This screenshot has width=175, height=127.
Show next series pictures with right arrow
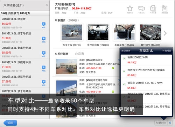click(165, 33)
